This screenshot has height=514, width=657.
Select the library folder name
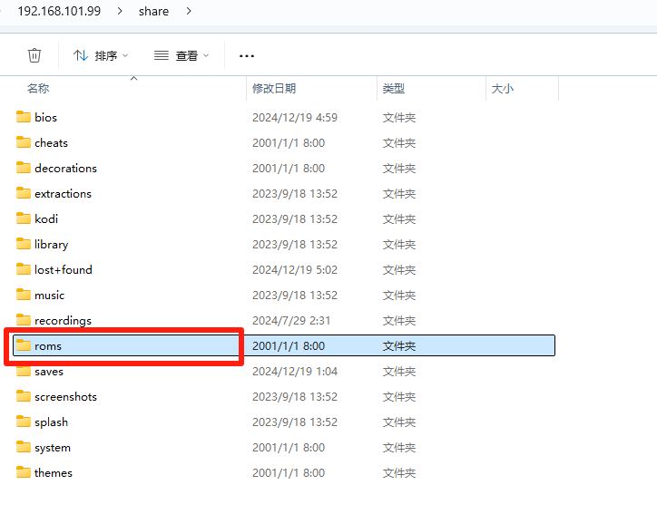(51, 245)
